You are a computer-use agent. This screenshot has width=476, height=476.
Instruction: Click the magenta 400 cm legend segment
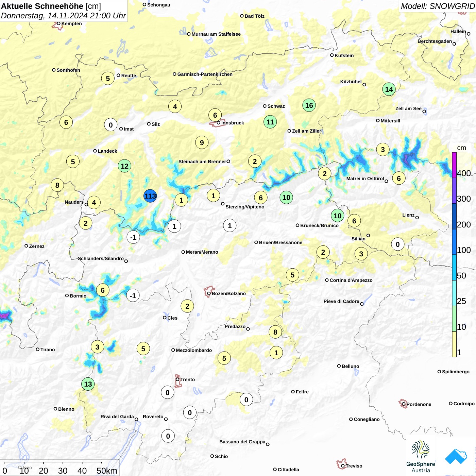click(x=454, y=165)
